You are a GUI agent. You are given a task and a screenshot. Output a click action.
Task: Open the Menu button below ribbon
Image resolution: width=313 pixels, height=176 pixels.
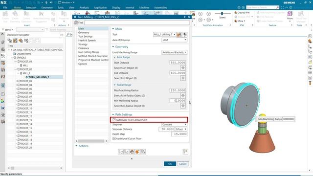point(8,29)
